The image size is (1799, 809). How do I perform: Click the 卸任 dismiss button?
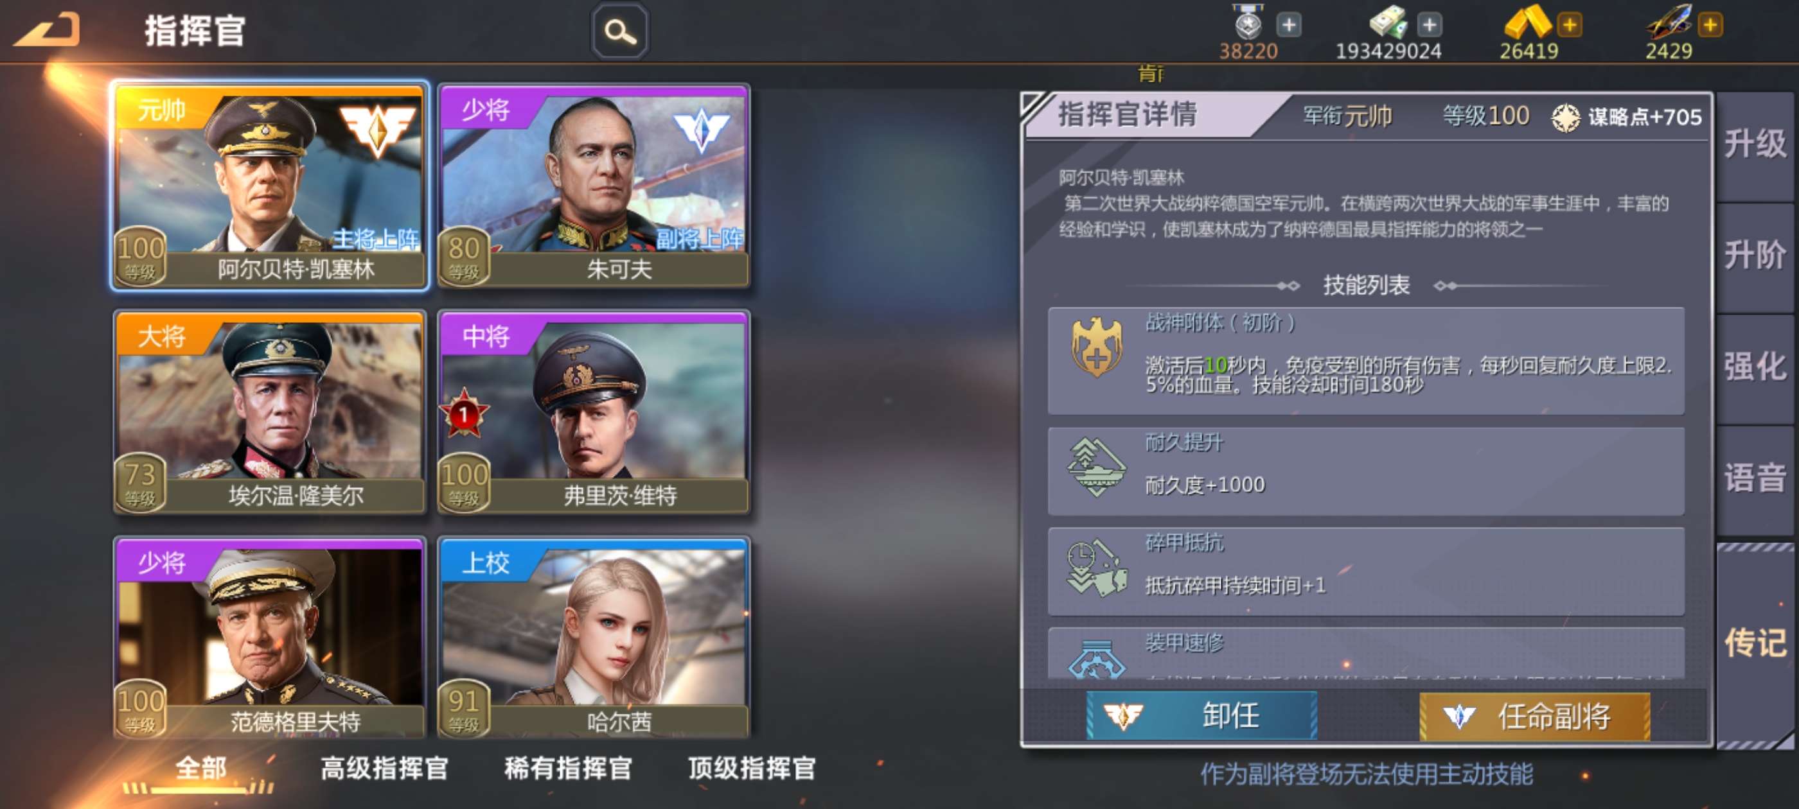tap(1201, 715)
